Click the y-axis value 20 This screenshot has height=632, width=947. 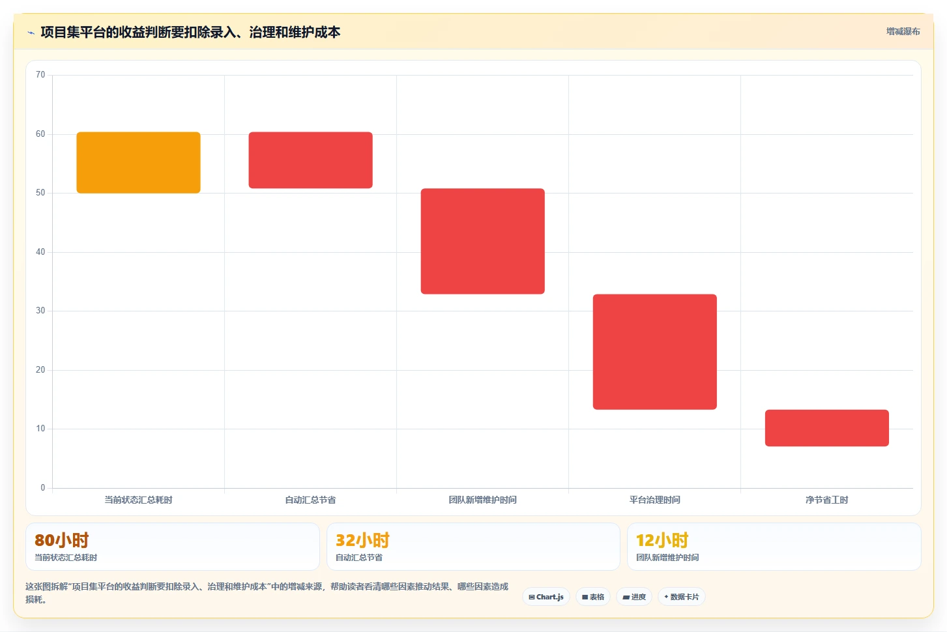[40, 370]
